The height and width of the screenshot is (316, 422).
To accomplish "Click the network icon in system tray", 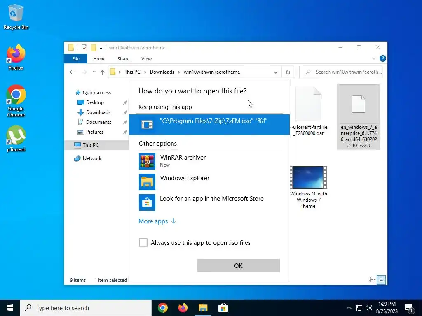I will coord(359,308).
